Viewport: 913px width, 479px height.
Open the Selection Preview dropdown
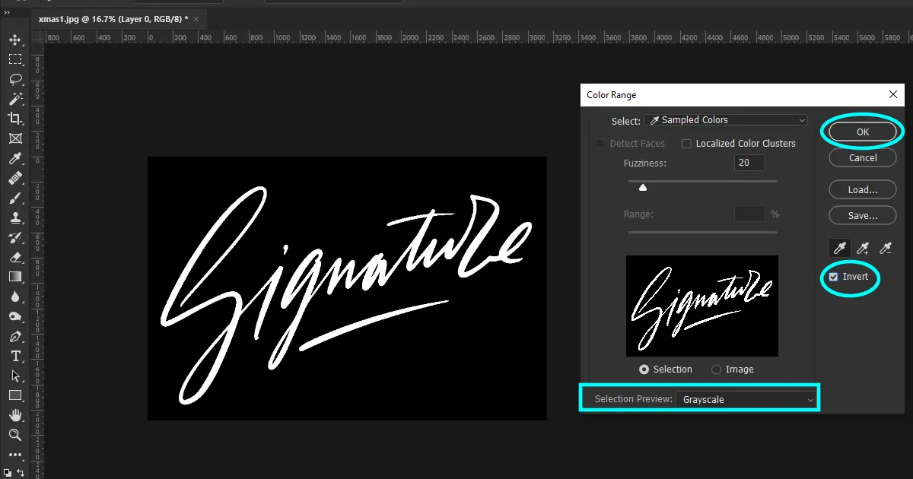746,398
